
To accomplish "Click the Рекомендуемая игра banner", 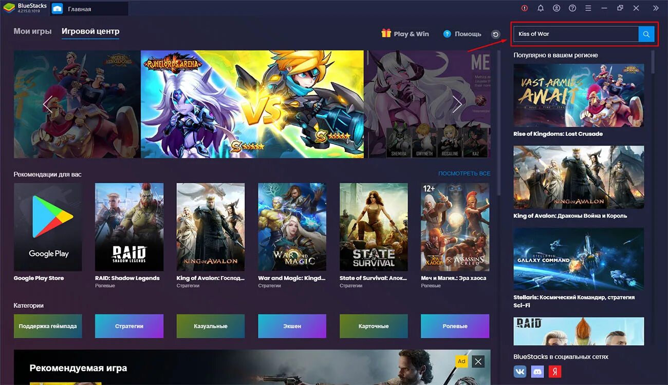I will click(252, 368).
